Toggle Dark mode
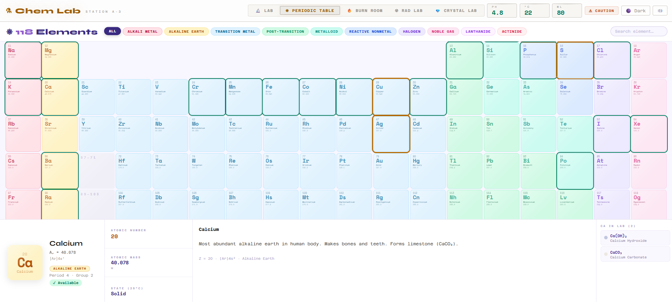This screenshot has width=672, height=302. click(636, 11)
